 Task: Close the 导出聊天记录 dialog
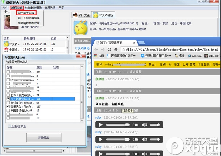pos(81,56)
